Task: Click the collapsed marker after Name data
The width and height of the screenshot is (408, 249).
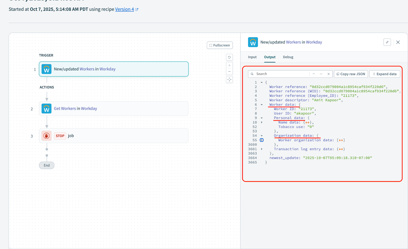Action: [307, 122]
